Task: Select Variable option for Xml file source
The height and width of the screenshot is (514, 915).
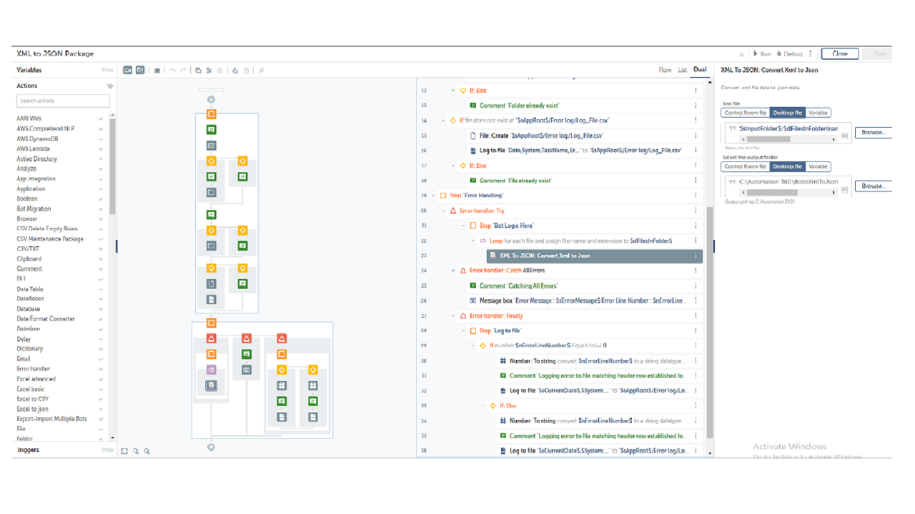Action: pyautogui.click(x=818, y=113)
